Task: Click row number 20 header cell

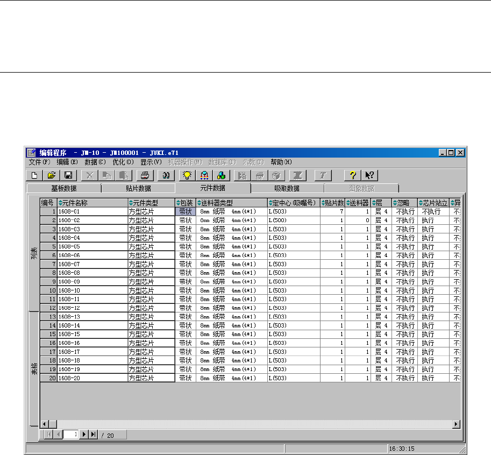Action: coord(48,378)
